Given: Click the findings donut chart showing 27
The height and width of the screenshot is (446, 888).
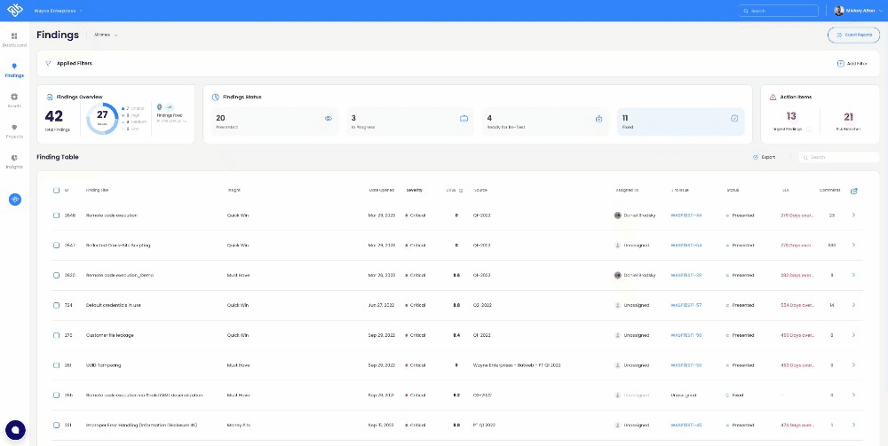Looking at the screenshot, I should (x=102, y=119).
